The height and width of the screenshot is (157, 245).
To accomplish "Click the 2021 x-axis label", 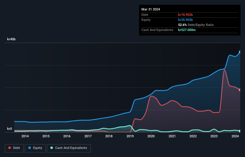I will tap(172, 136).
